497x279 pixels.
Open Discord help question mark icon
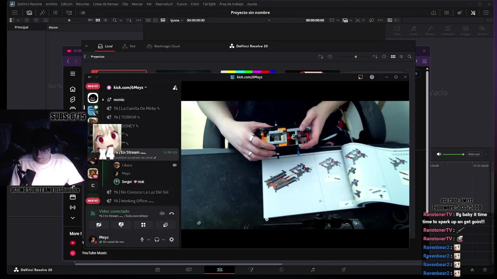[372, 77]
